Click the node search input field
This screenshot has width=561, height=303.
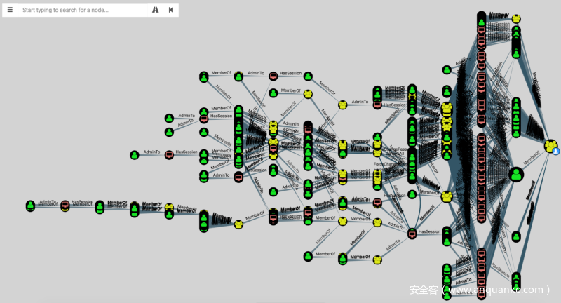[x=81, y=10]
